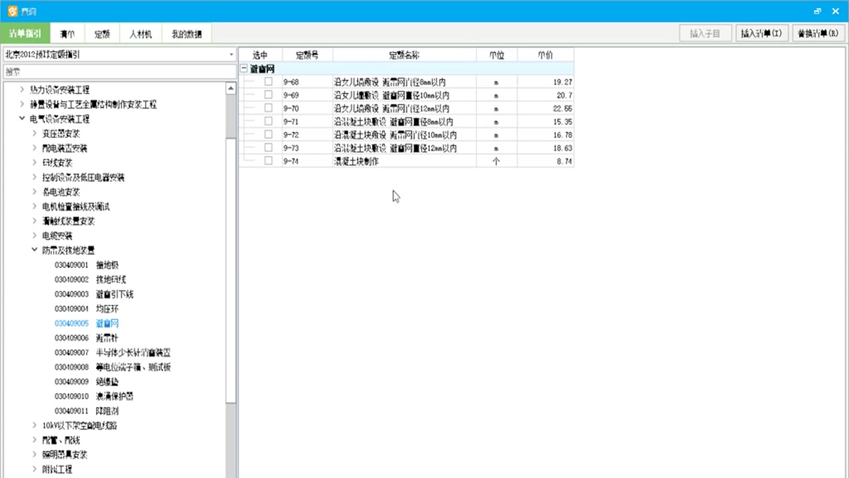Image resolution: width=849 pixels, height=478 pixels.
Task: Click quota number cell 9-72
Action: [307, 135]
